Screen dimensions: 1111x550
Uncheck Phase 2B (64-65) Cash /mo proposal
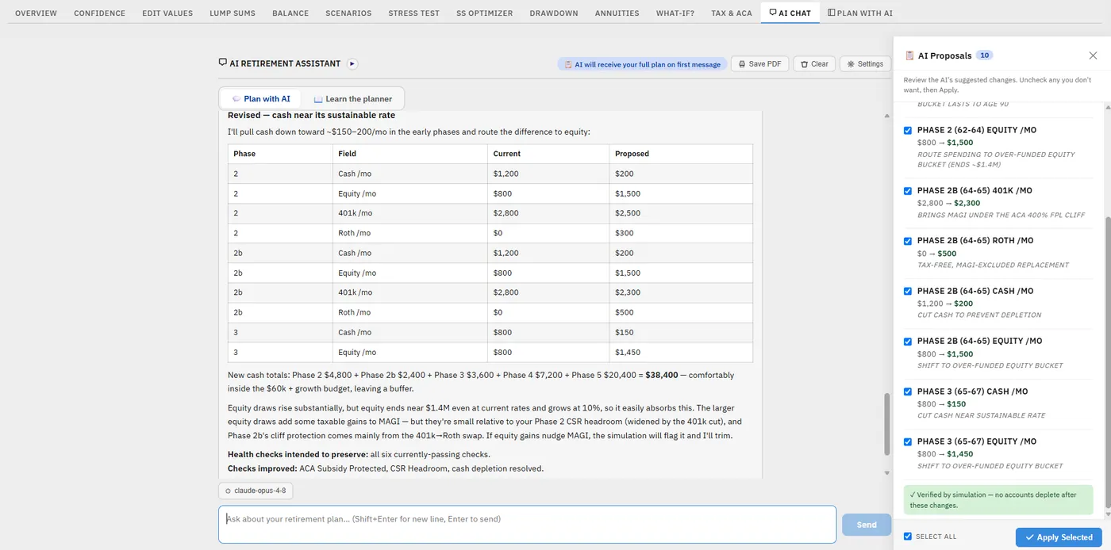(908, 291)
